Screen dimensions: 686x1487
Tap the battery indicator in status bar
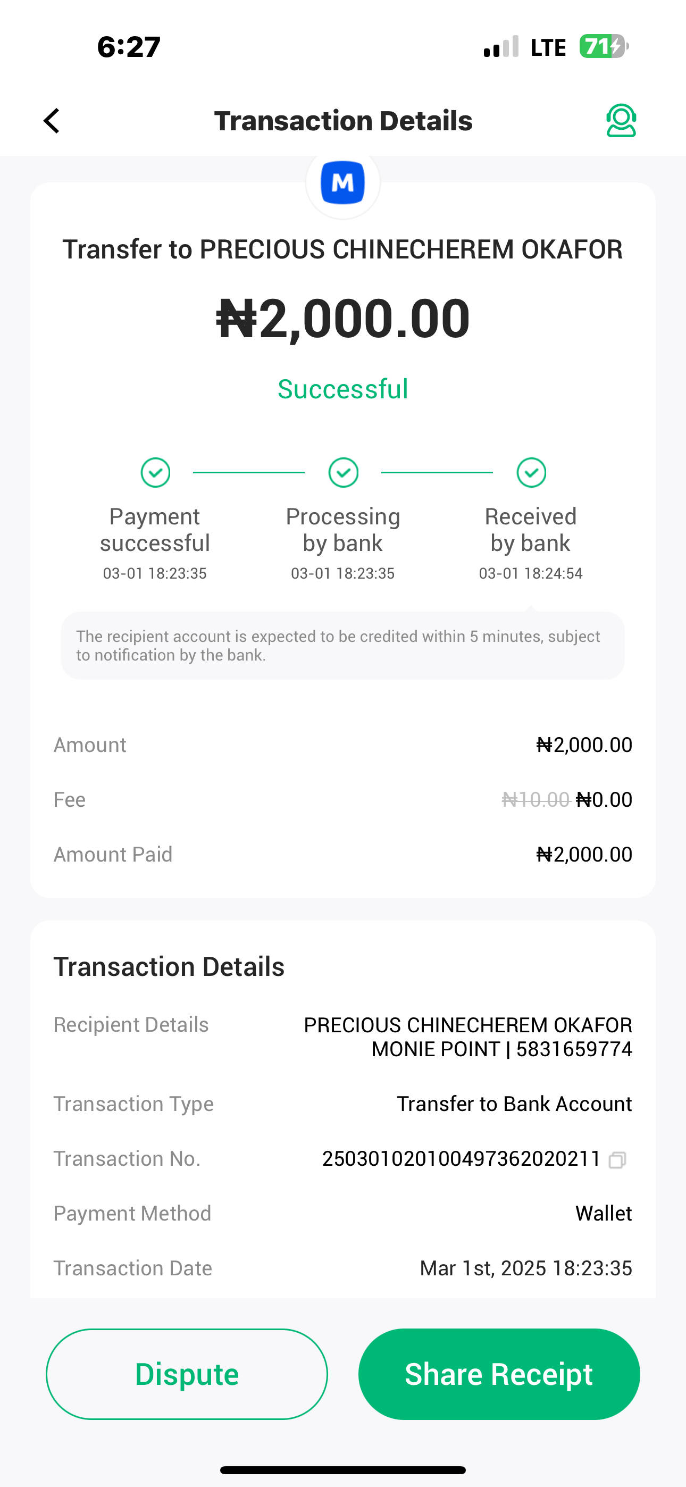point(604,47)
